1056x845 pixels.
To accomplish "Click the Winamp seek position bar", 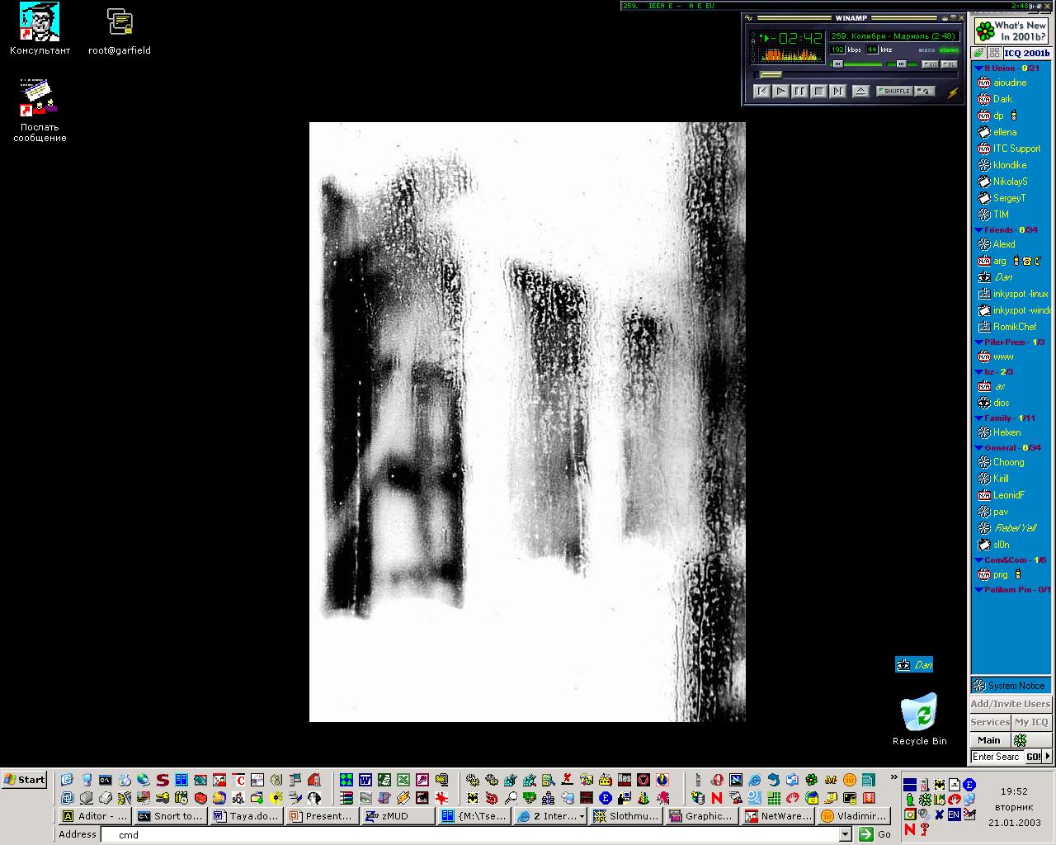I will 856,75.
